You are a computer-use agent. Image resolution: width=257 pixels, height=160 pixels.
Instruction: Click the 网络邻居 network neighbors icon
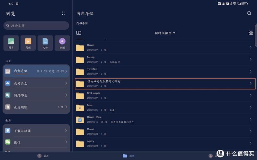click(8, 95)
